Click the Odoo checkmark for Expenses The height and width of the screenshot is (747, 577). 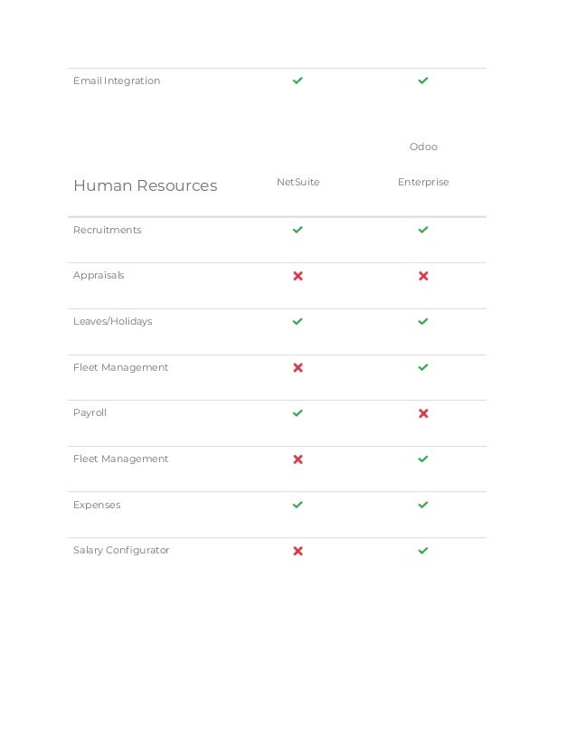[x=423, y=505]
